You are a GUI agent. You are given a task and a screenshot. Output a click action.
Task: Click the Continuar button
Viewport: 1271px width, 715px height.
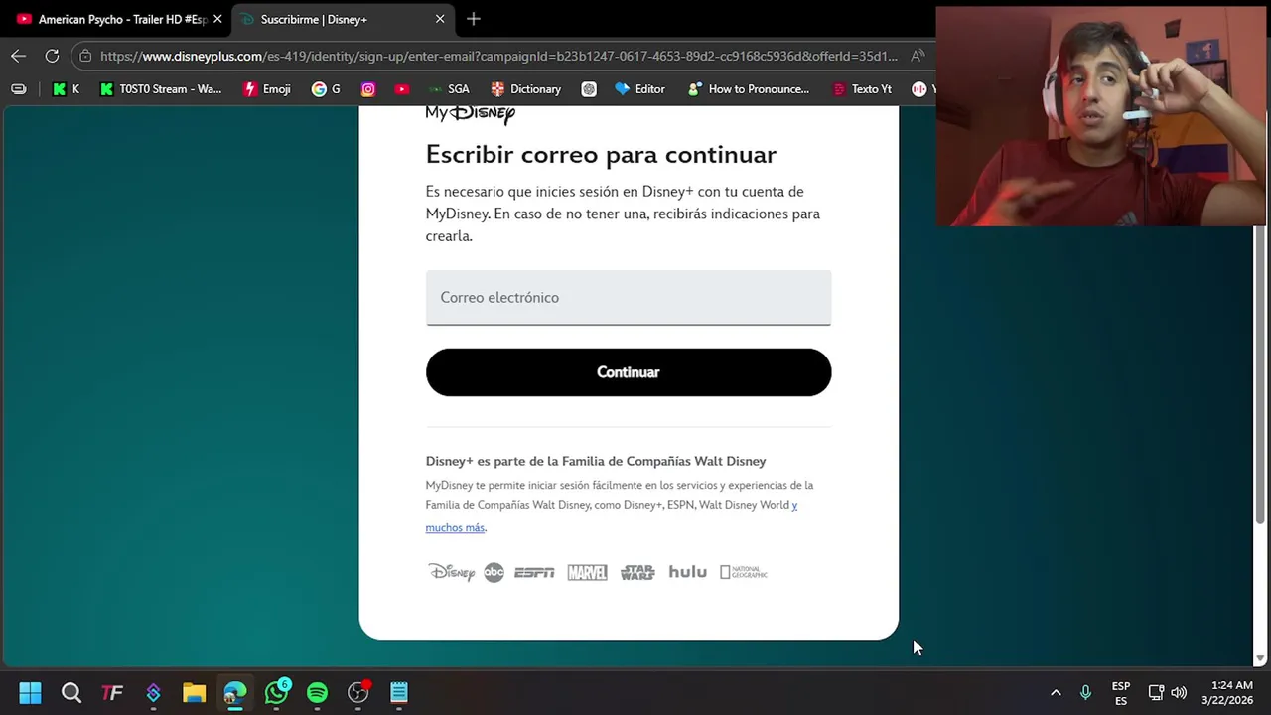629,372
